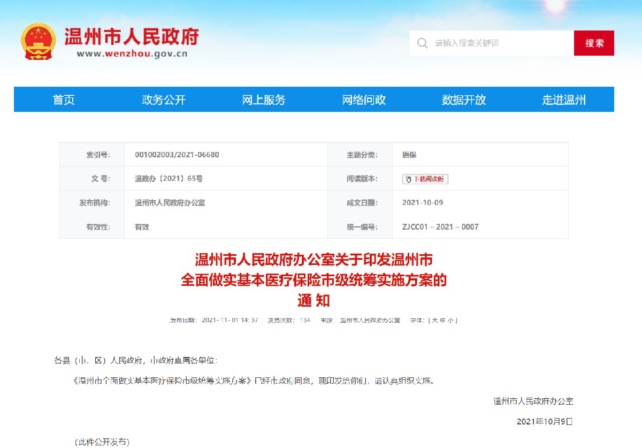The height and width of the screenshot is (448, 642).
Task: Click the magnifying glass search icon
Action: (x=422, y=43)
